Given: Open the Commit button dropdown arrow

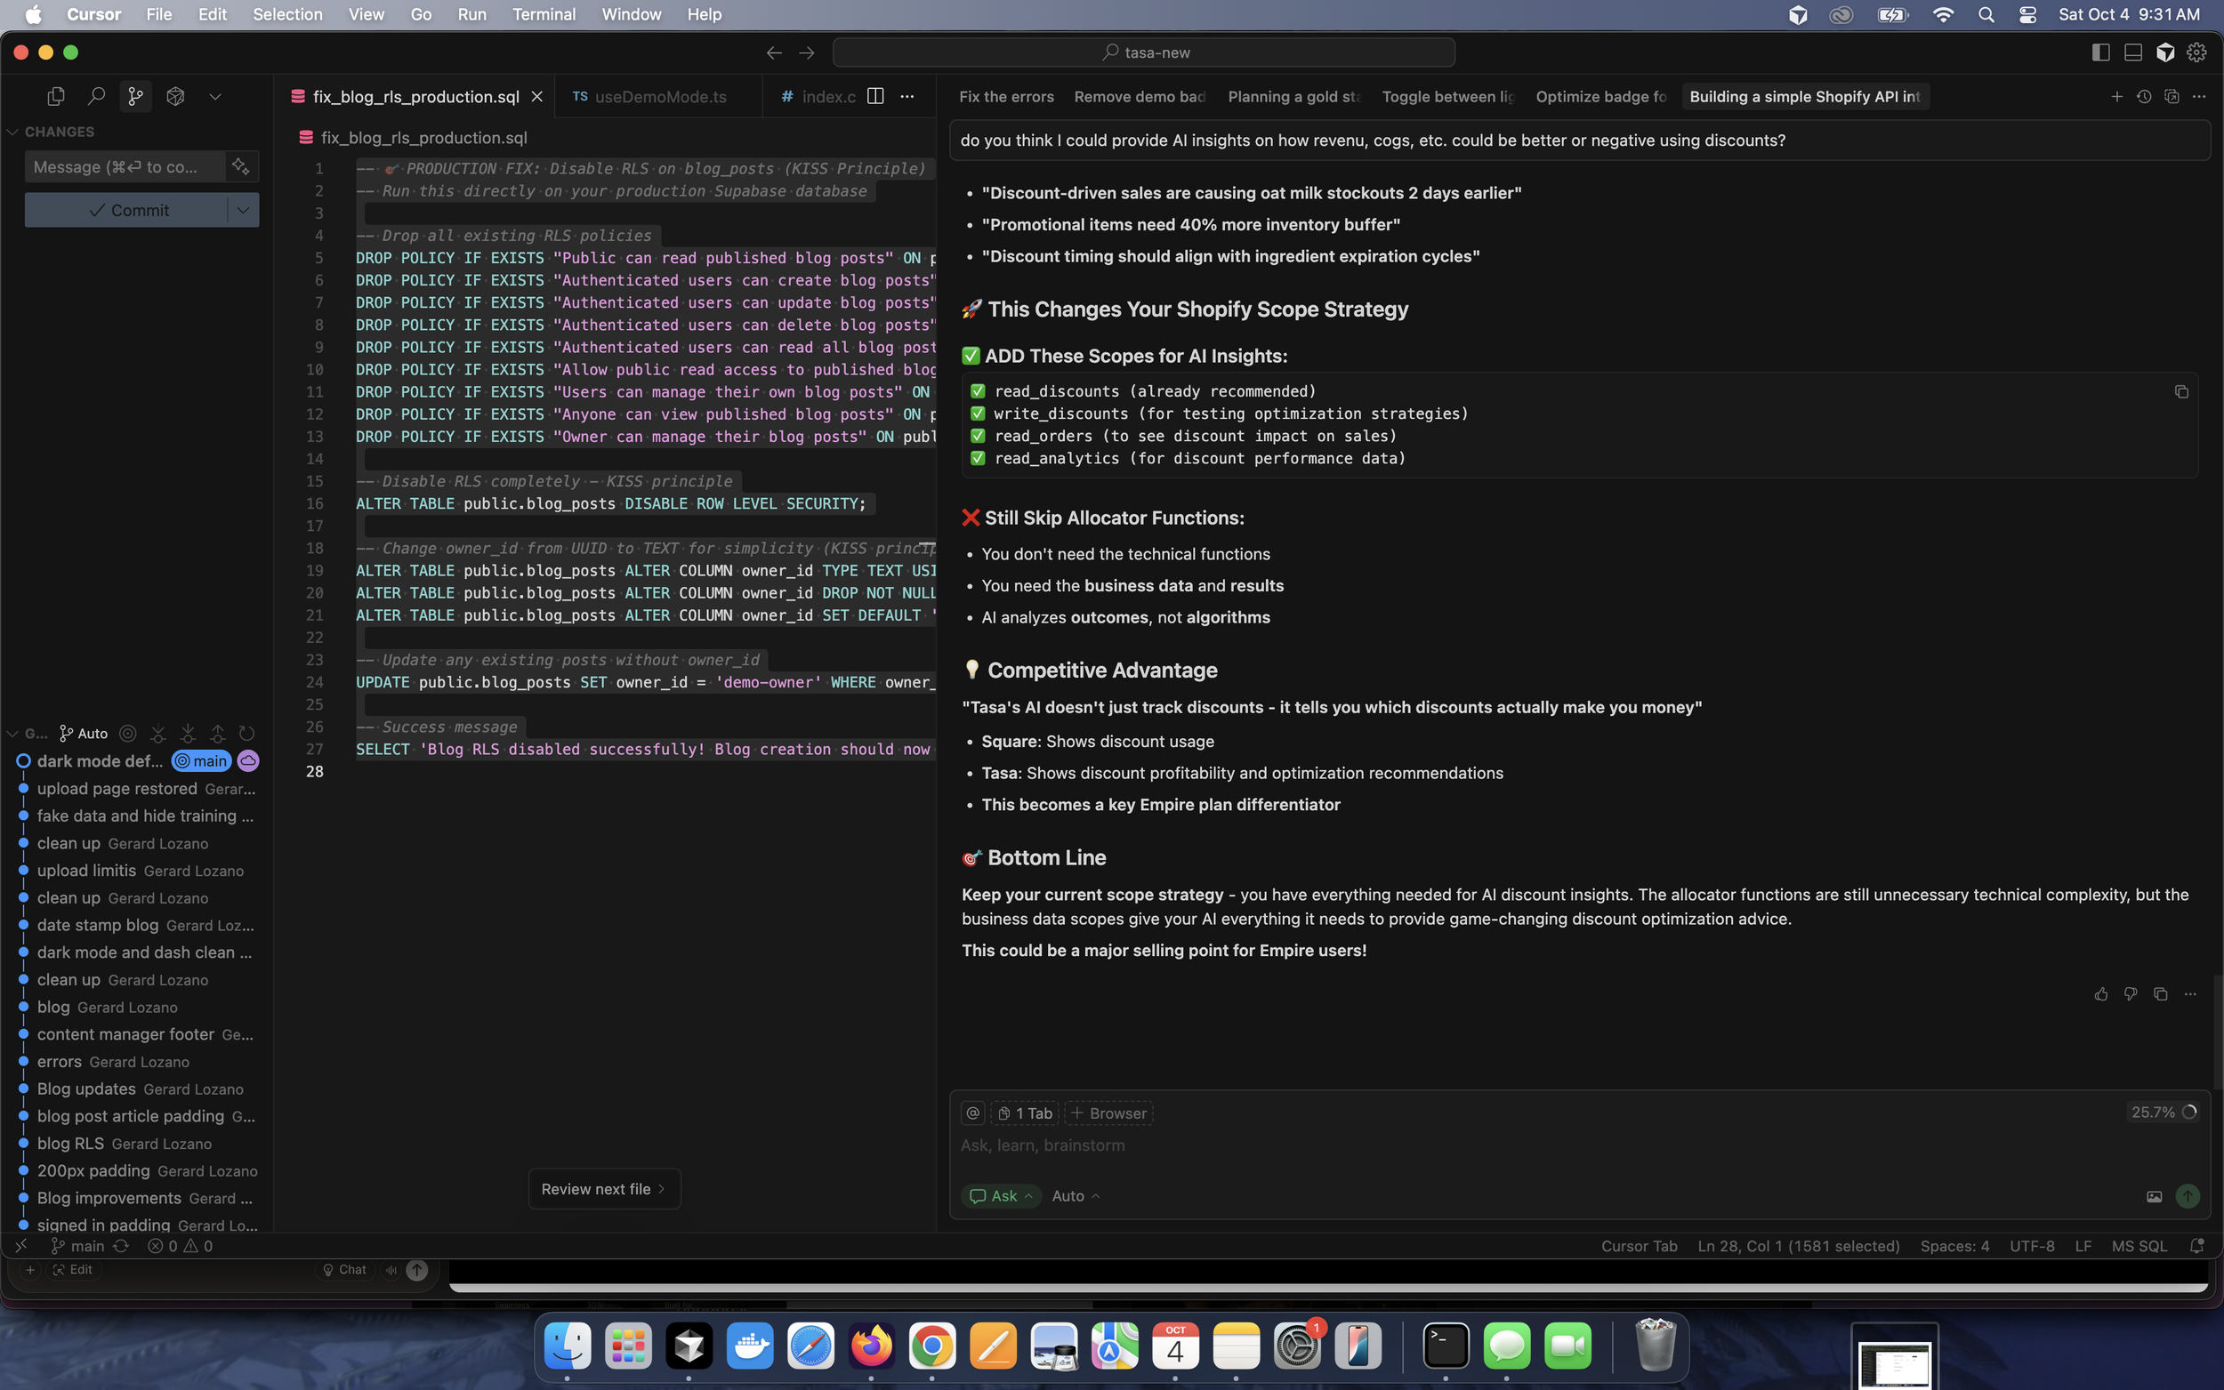Looking at the screenshot, I should [x=243, y=210].
